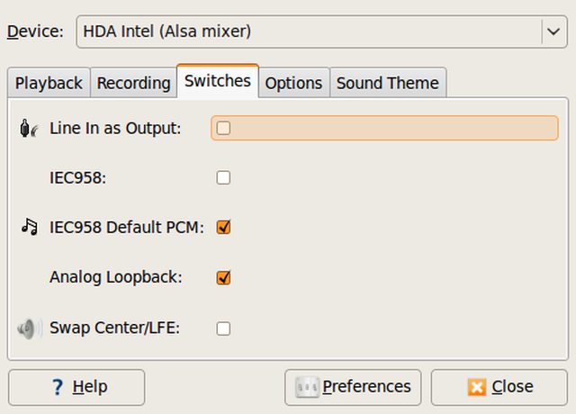Toggle the Swap Center/LFE checkbox
The height and width of the screenshot is (414, 576).
coord(223,328)
